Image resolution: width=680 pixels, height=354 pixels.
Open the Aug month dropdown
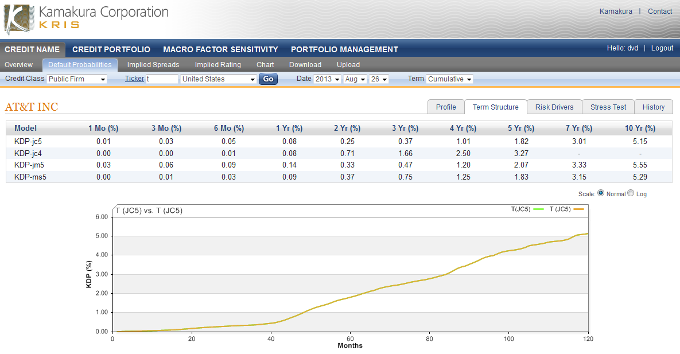(355, 79)
